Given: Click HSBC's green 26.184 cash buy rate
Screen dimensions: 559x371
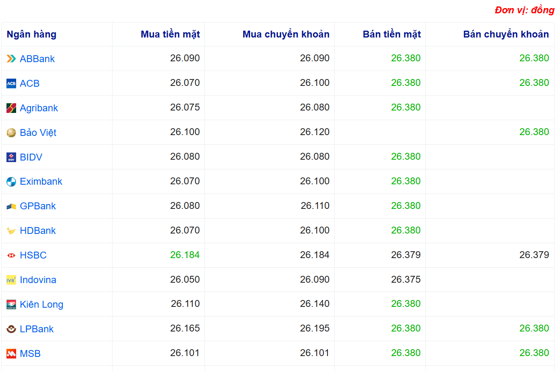Looking at the screenshot, I should (185, 255).
